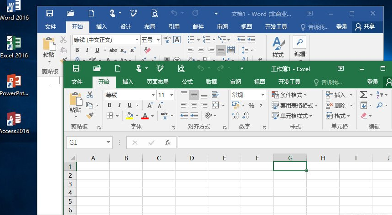
Task: Toggle Italic in Word ribbon
Action: 87,50
